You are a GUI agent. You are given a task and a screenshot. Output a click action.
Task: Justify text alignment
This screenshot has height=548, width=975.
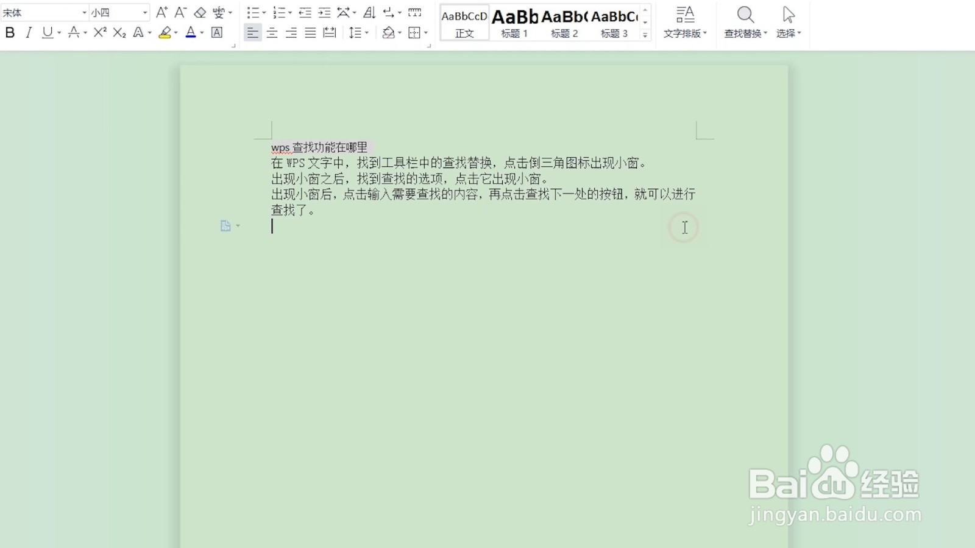click(x=310, y=33)
